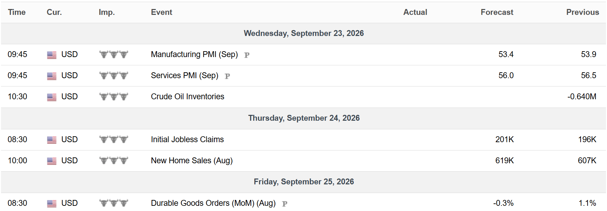Click the Previous column header
The width and height of the screenshot is (607, 211).
(x=583, y=12)
